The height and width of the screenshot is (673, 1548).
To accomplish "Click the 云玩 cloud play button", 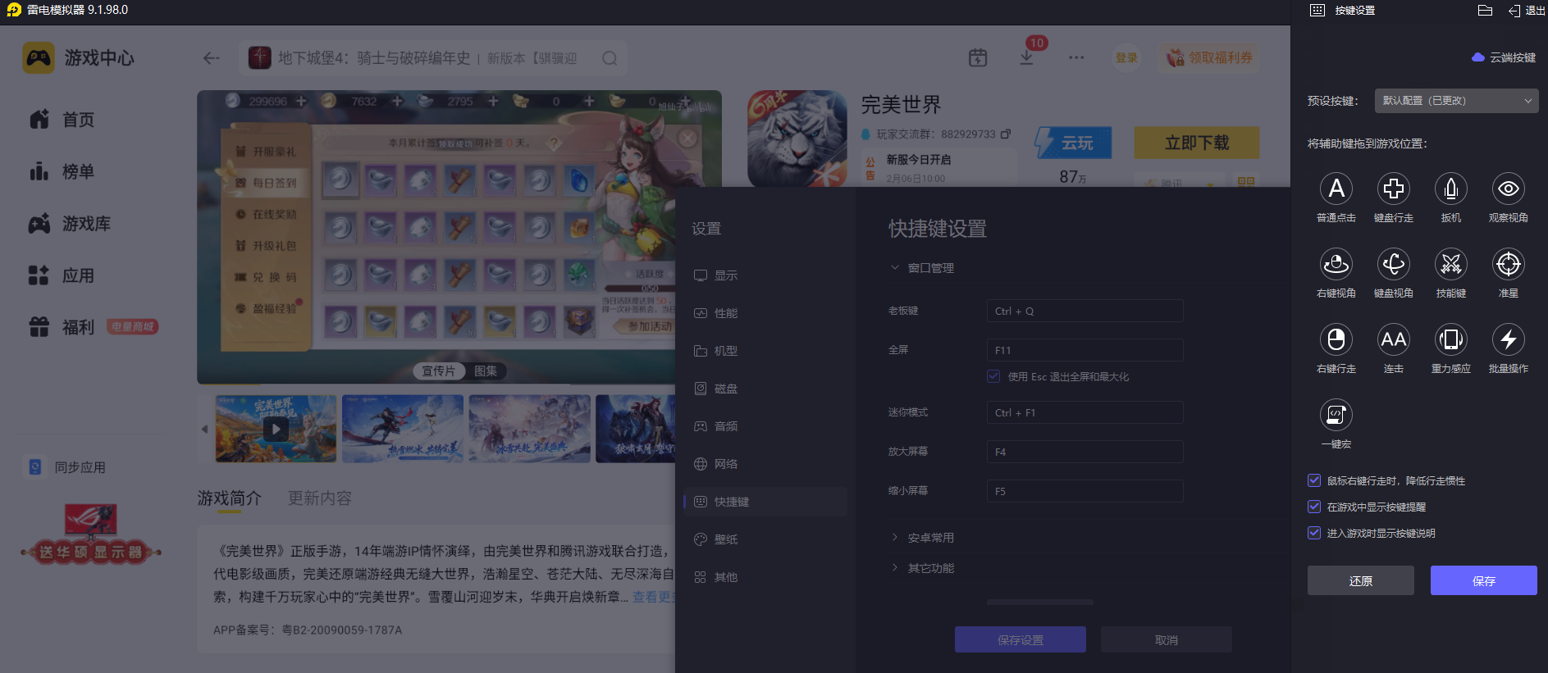I will pyautogui.click(x=1073, y=143).
